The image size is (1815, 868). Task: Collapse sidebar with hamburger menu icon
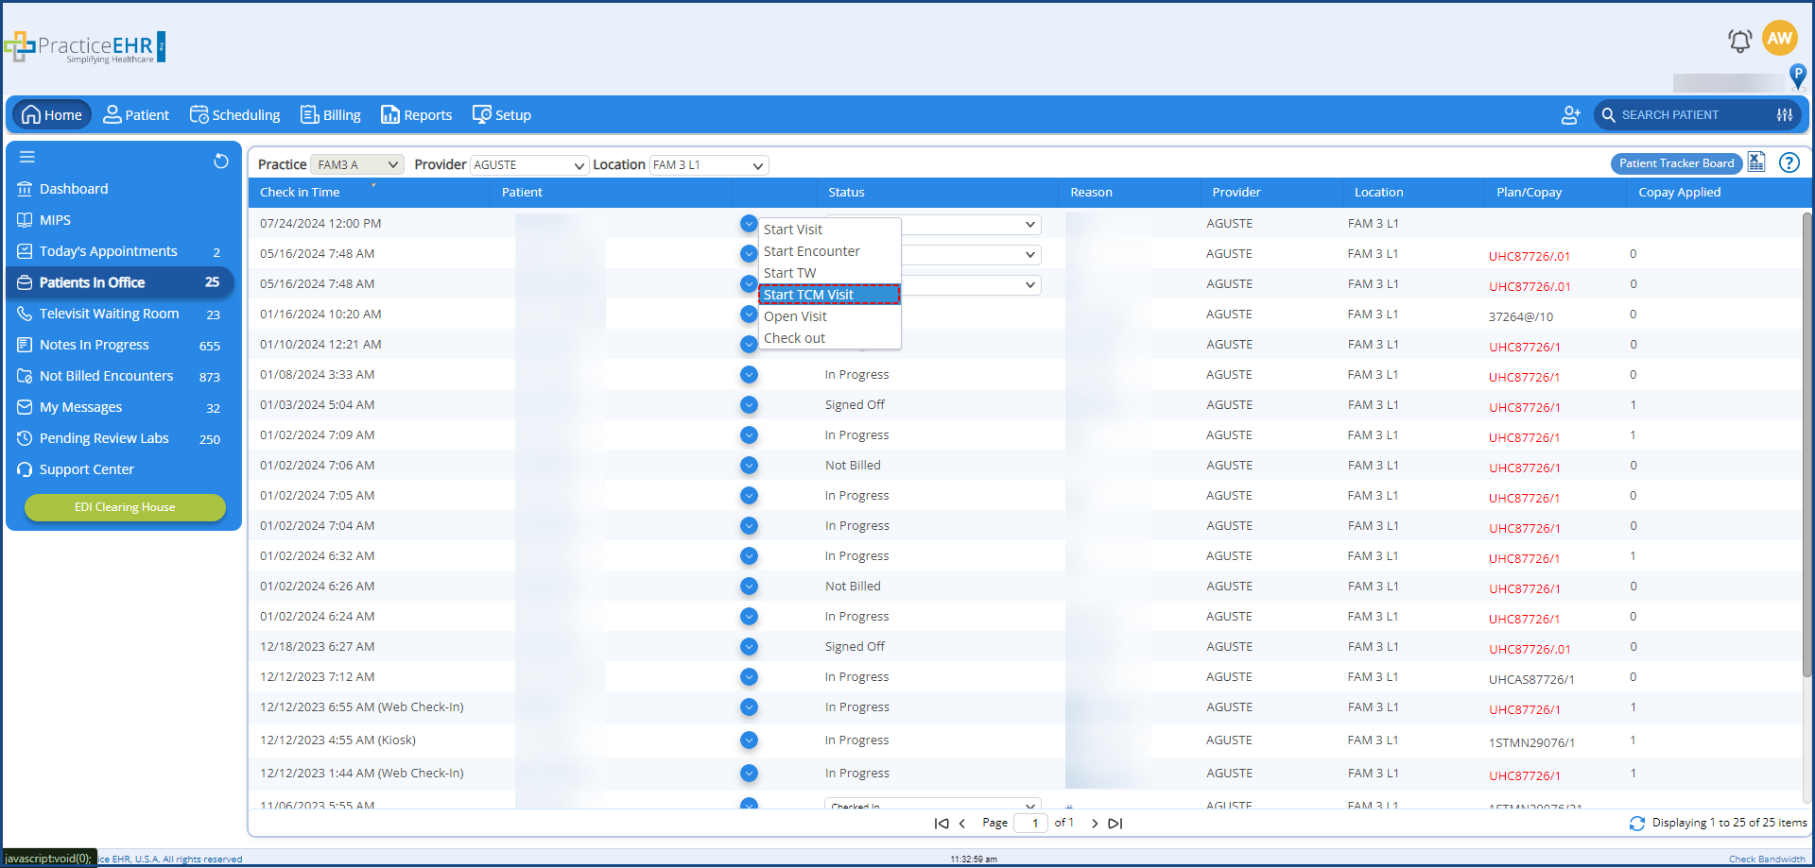[x=27, y=157]
